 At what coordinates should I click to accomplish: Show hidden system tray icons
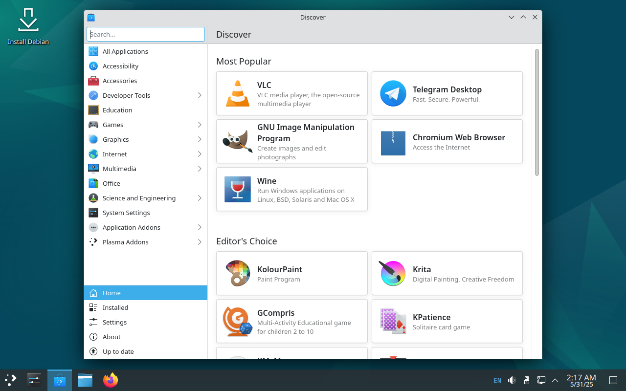(x=555, y=380)
